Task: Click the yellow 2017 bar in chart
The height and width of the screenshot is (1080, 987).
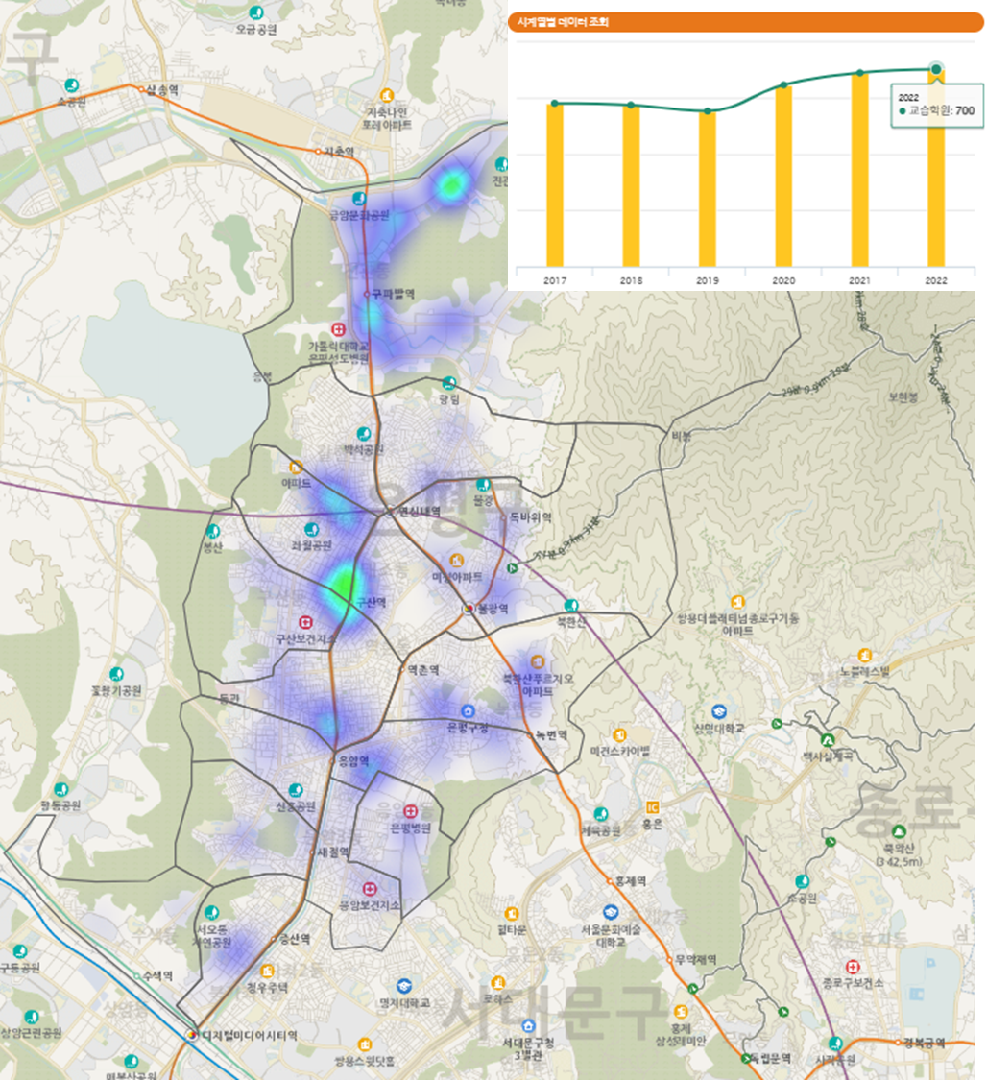Action: click(x=555, y=185)
